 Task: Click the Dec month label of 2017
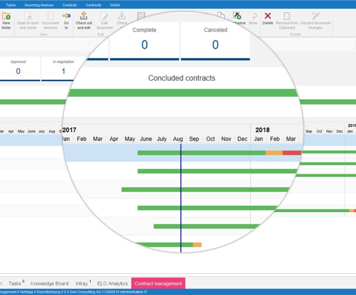242,139
